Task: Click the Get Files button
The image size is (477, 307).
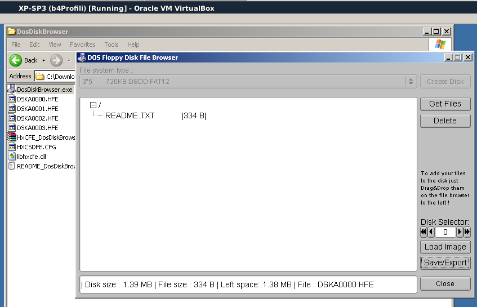Action: click(445, 104)
